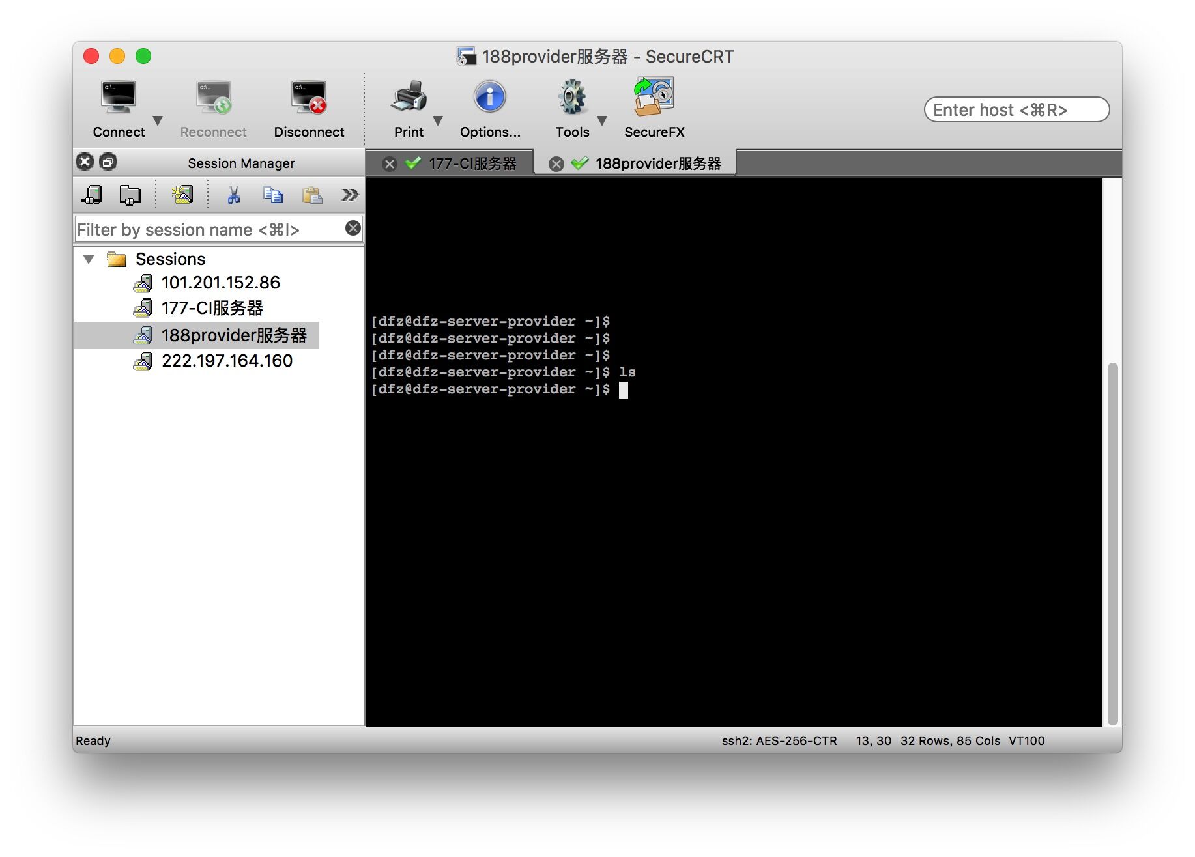Expand the overflow chevron in Session Manager toolbar
The height and width of the screenshot is (857, 1195).
[x=350, y=194]
